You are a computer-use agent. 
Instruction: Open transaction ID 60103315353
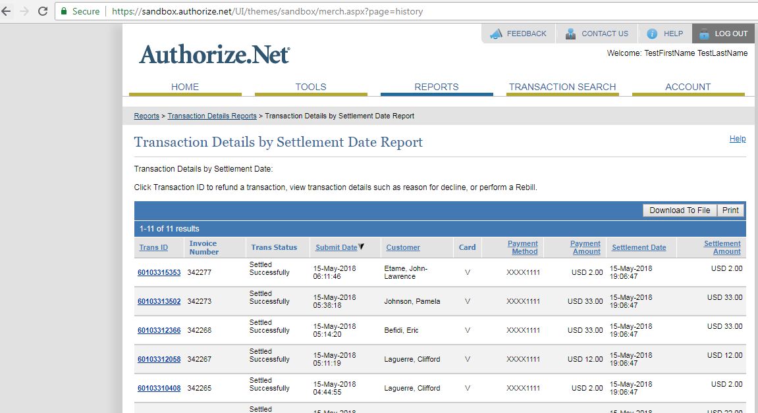pyautogui.click(x=159, y=272)
